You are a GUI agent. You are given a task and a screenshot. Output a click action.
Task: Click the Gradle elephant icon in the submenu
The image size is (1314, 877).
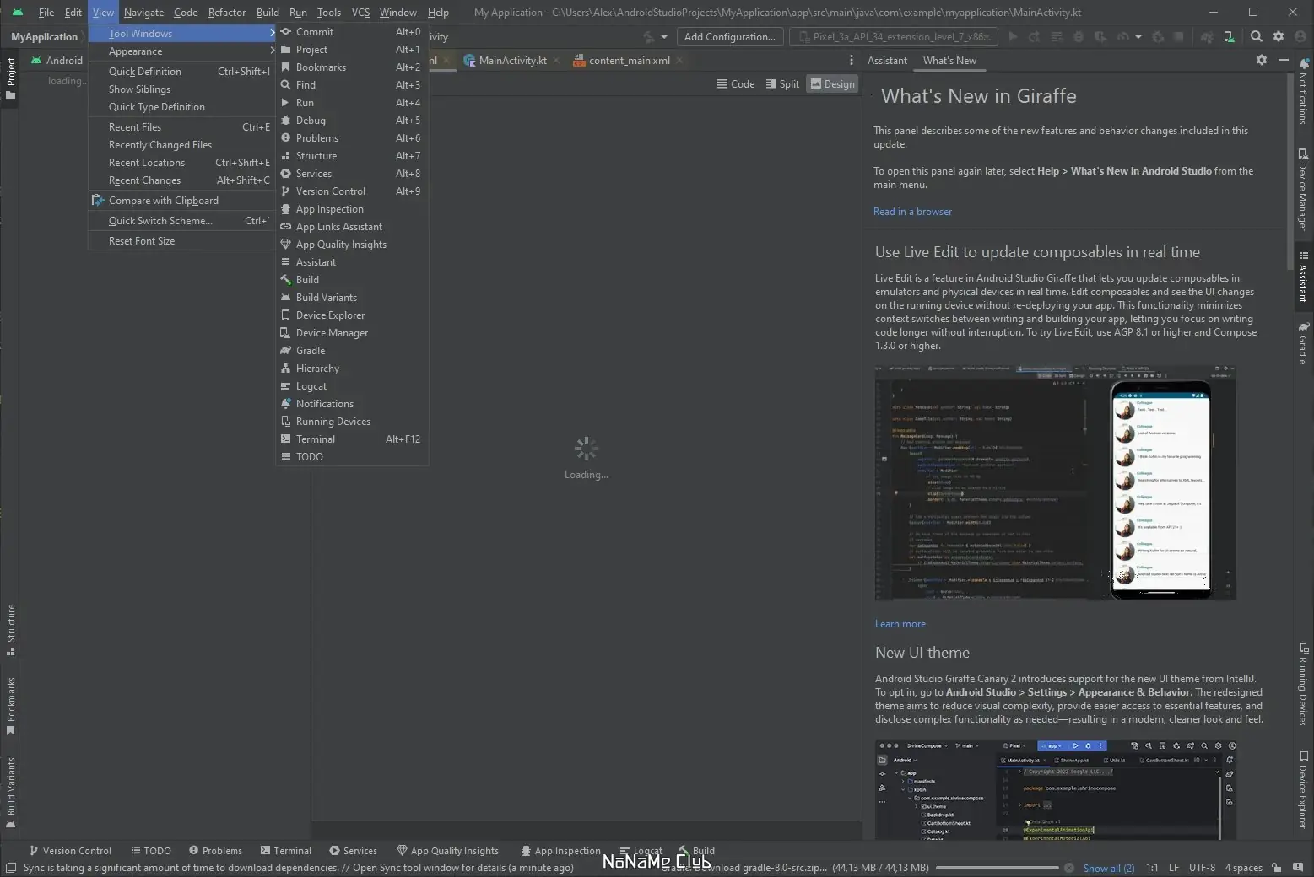286,351
